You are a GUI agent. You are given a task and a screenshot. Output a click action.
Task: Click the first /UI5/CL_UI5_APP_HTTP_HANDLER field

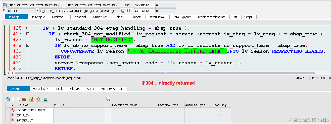point(35,5)
